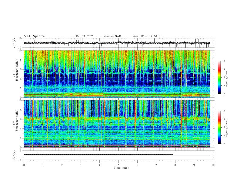Click the ch.2 spectrogram color bar

coord(219,127)
